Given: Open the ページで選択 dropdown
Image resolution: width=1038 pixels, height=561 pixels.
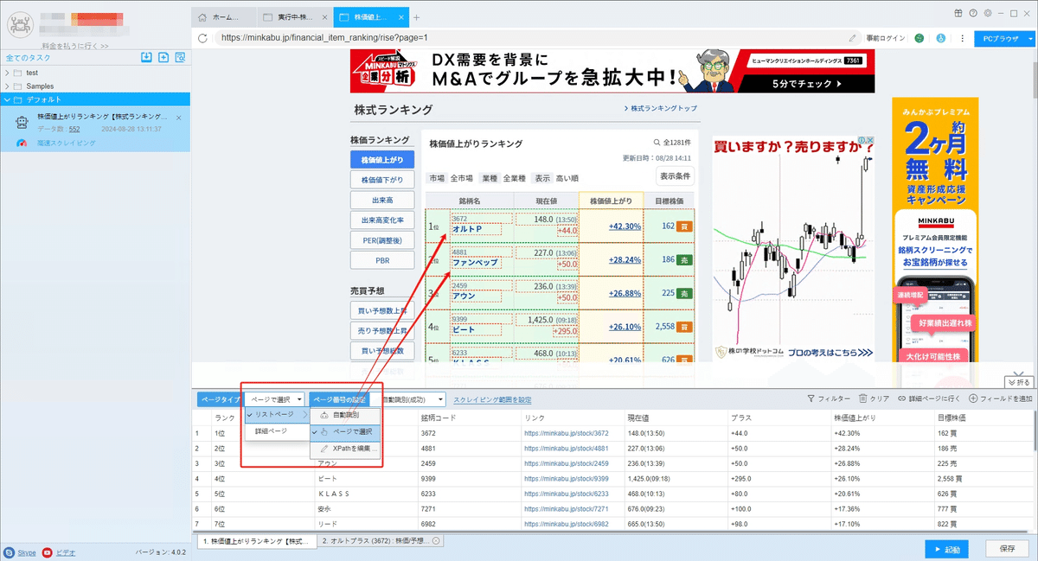Looking at the screenshot, I should pos(275,399).
